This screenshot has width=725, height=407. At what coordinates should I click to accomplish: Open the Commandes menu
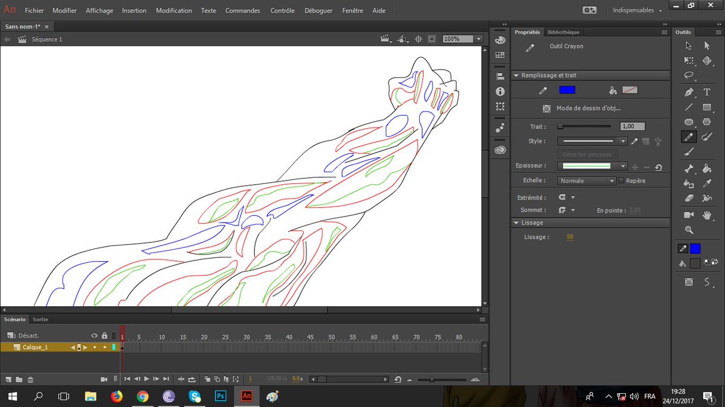[x=243, y=10]
